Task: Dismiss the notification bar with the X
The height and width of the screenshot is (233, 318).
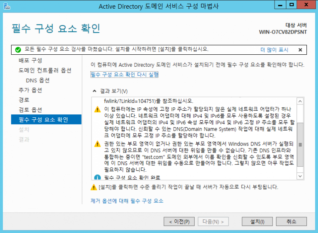Action: 300,50
